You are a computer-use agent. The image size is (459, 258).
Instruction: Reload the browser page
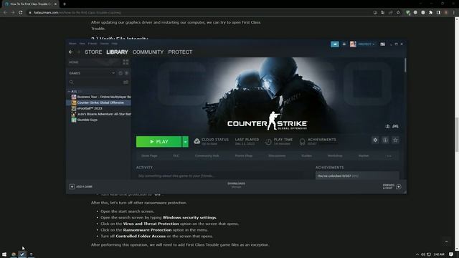(21, 13)
